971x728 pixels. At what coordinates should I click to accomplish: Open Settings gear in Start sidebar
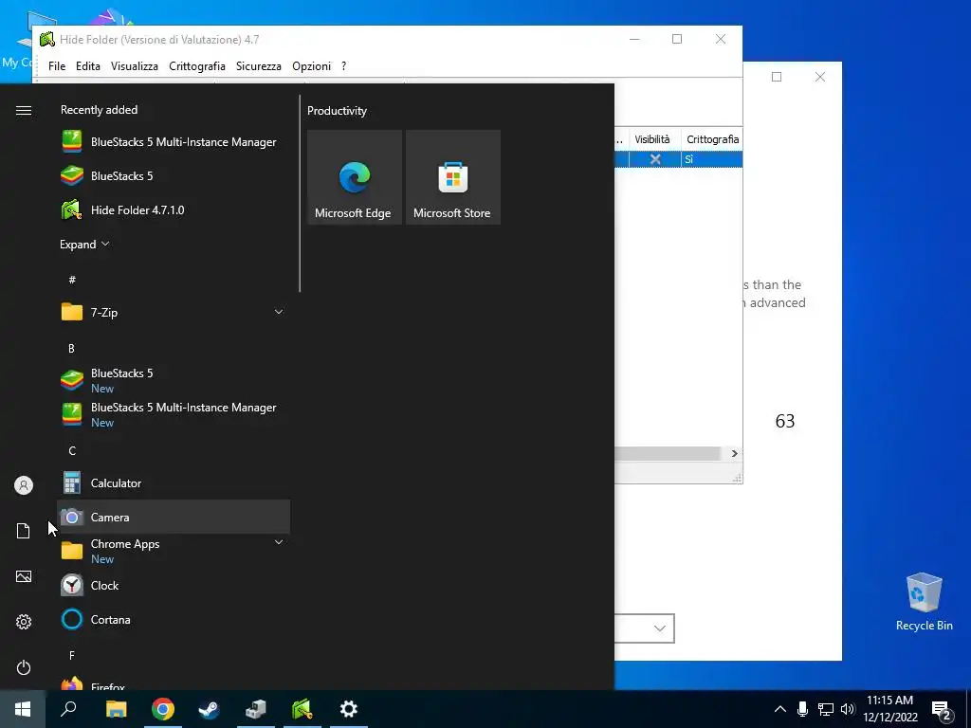[24, 622]
